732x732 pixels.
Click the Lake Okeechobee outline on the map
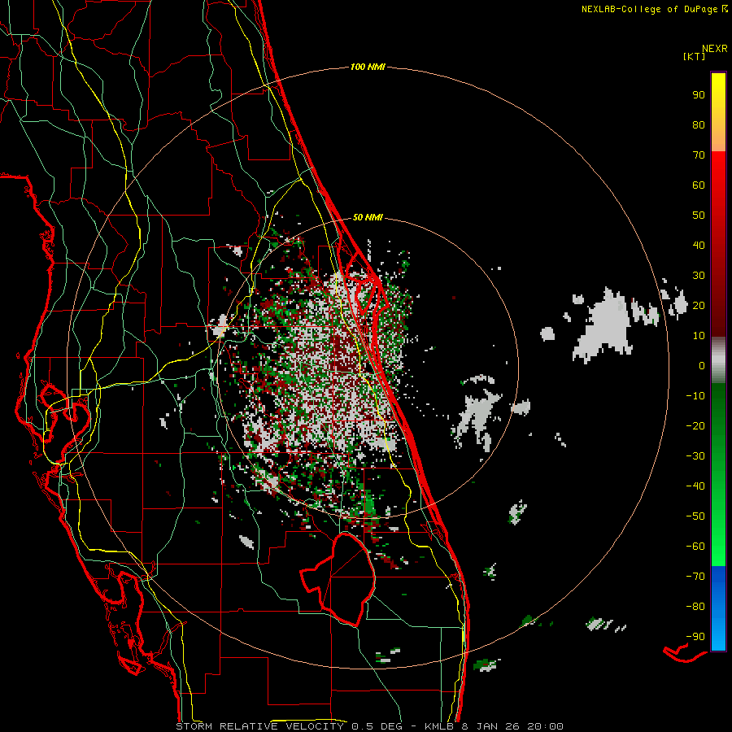(x=338, y=579)
